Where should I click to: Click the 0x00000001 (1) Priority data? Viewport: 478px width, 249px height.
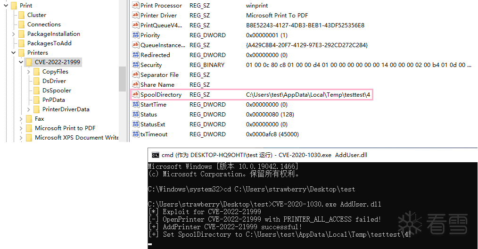tap(266, 35)
